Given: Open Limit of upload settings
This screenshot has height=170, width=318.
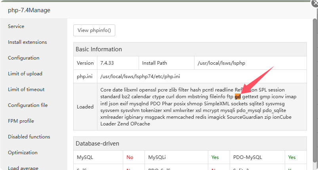Looking at the screenshot, I should (x=25, y=74).
